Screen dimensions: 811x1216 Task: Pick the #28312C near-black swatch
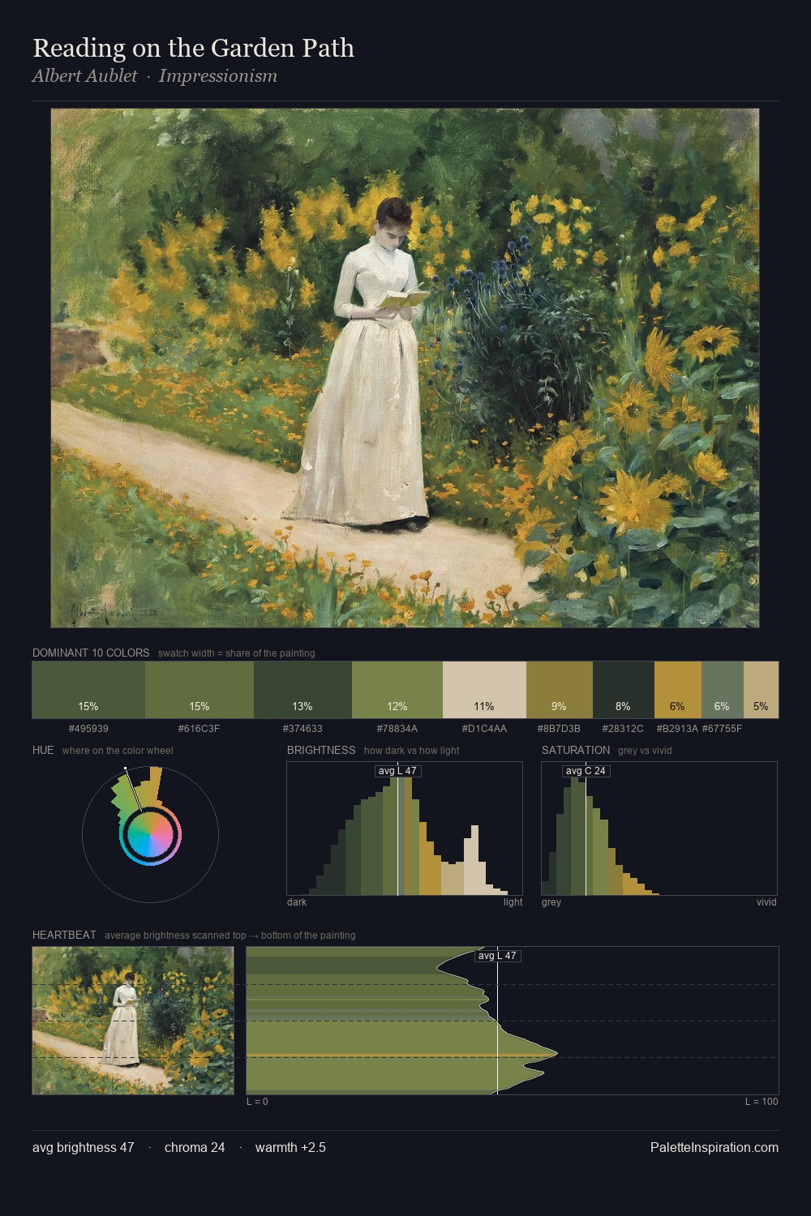point(623,690)
